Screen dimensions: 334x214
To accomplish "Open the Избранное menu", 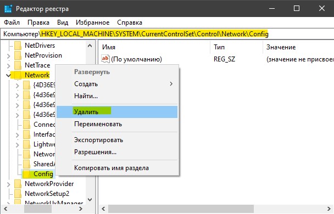I will (92, 22).
